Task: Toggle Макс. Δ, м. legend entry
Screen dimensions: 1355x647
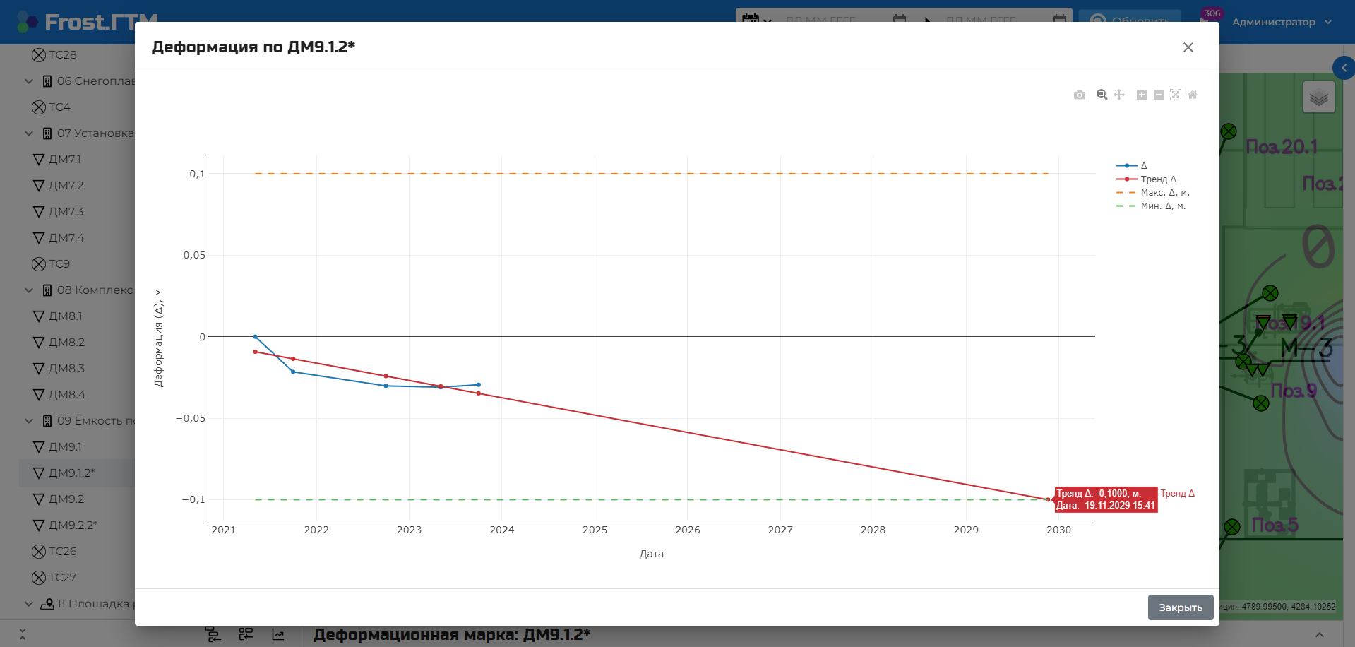Action: tap(1152, 192)
